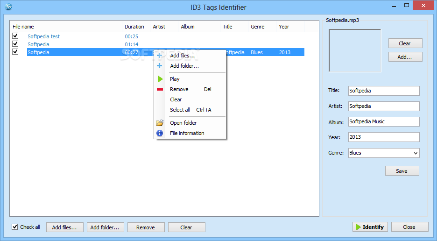Sort by the Year column header

290,27
